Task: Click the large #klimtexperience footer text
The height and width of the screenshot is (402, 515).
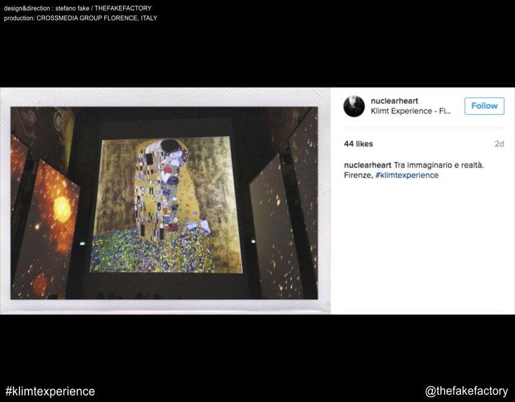Action: tap(50, 391)
